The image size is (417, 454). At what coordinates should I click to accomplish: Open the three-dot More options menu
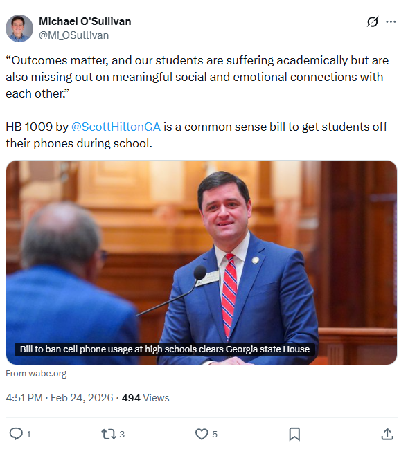391,22
